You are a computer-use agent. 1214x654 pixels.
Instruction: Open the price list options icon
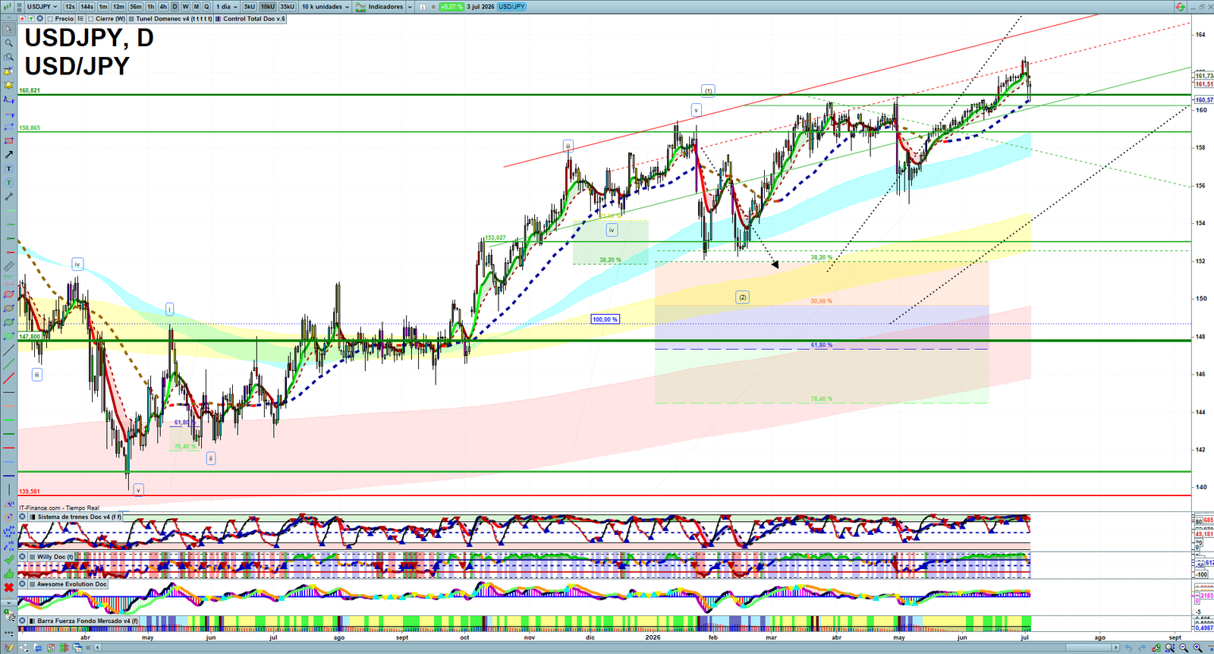point(80,18)
